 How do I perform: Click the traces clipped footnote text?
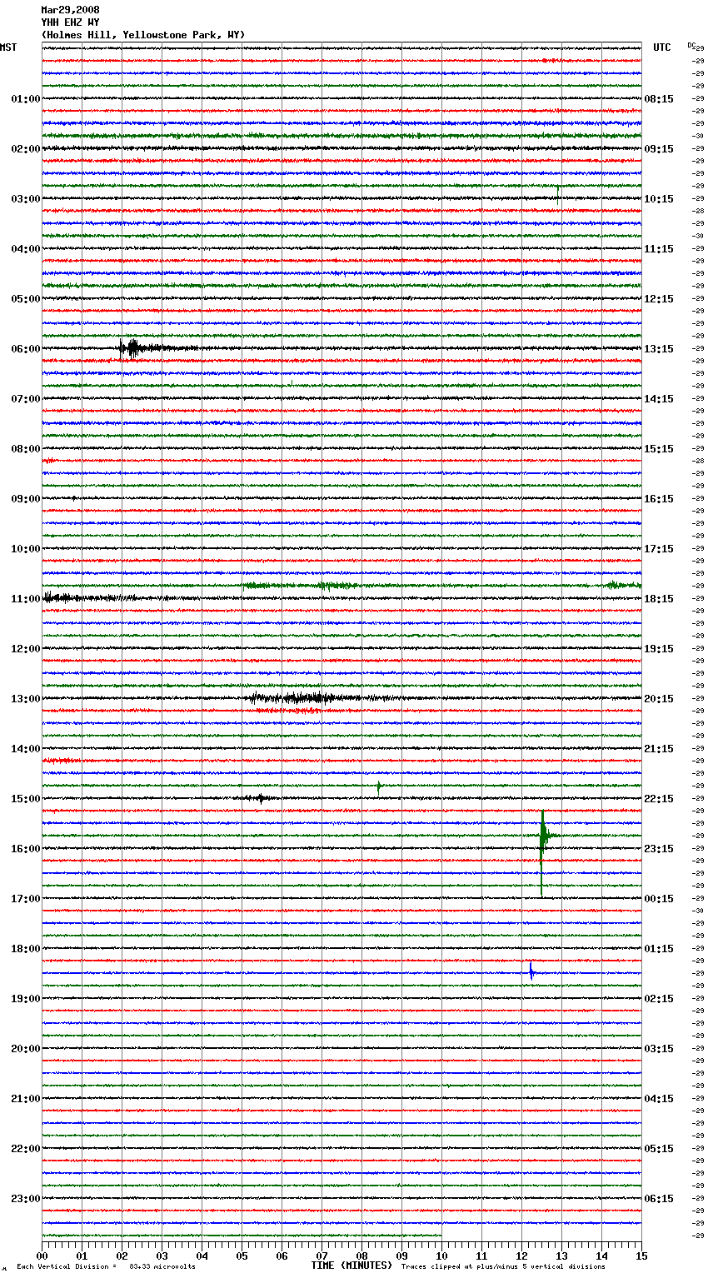click(503, 1266)
